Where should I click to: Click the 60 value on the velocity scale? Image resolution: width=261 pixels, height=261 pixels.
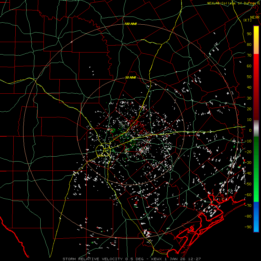coord(249,66)
